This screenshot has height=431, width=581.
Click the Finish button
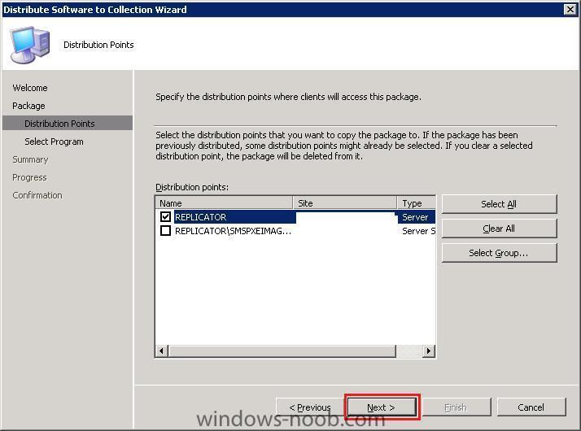[x=456, y=407]
